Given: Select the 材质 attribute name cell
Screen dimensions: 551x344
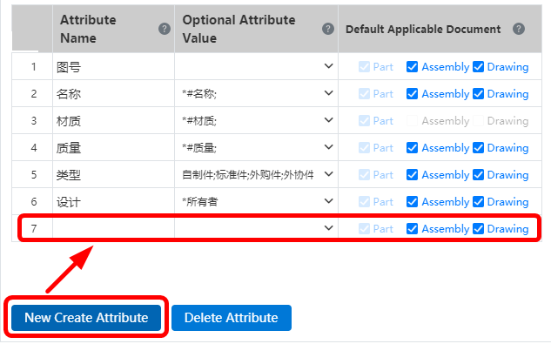Looking at the screenshot, I should [x=113, y=121].
